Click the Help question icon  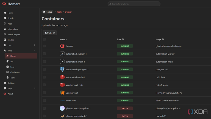5,88
